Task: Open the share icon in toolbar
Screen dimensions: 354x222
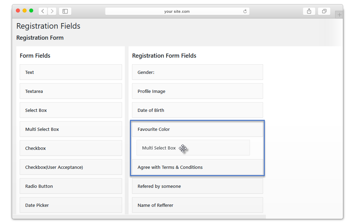Action: (309, 11)
